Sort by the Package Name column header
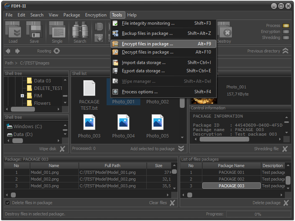The image size is (295, 221). tap(232, 166)
